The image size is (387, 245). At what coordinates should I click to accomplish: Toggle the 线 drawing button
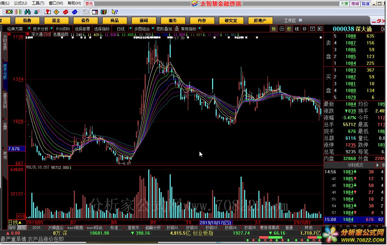[297, 29]
